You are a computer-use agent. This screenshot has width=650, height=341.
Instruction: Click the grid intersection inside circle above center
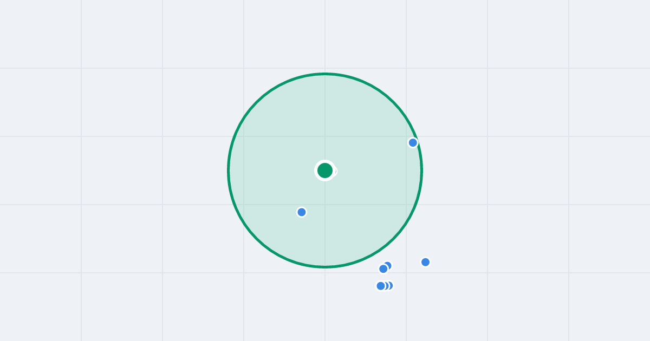click(x=325, y=136)
